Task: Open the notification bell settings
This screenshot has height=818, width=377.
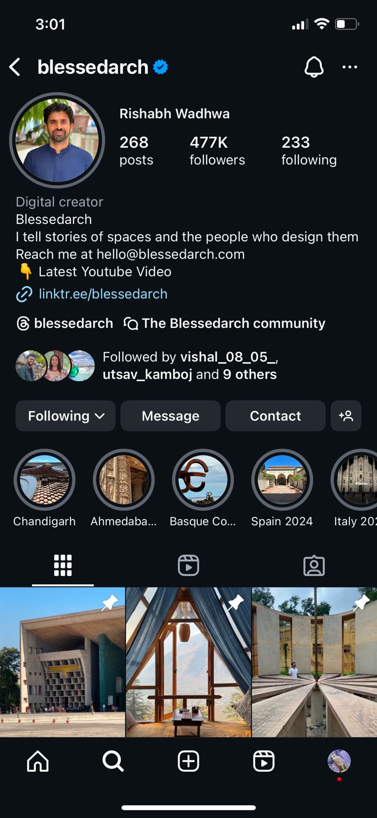Action: point(314,67)
